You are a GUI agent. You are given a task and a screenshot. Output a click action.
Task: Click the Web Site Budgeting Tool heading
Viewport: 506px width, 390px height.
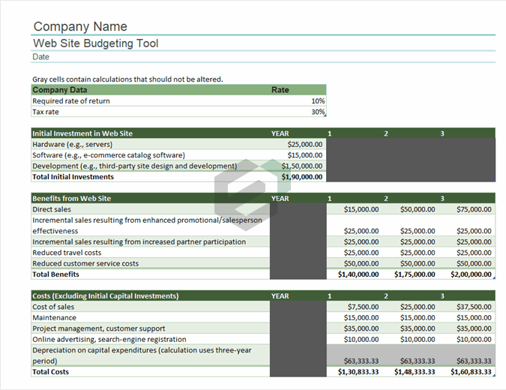click(95, 43)
